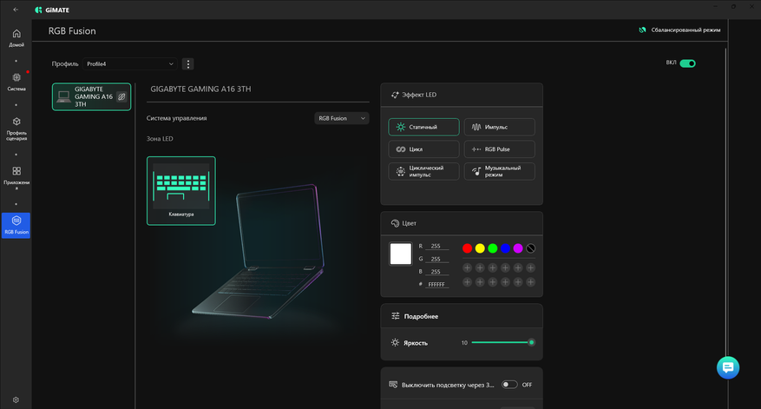This screenshot has width=761, height=409.
Task: Pick the green color swatch
Action: coord(493,248)
